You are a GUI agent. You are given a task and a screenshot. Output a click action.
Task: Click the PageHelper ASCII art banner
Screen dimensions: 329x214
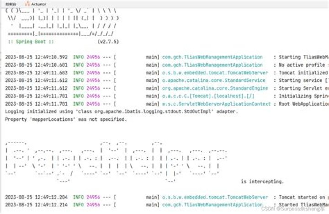coord(116,162)
